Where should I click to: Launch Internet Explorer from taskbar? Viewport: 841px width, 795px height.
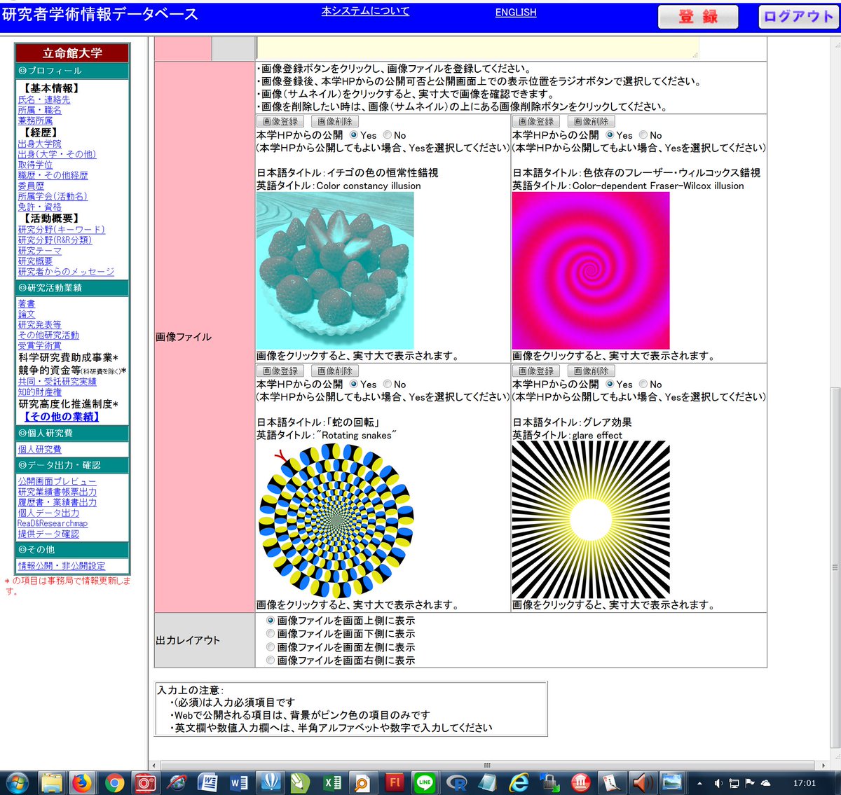click(519, 782)
